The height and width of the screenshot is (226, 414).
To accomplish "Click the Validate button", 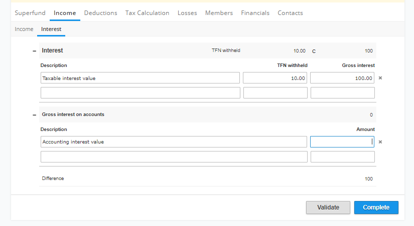I will tap(328, 207).
